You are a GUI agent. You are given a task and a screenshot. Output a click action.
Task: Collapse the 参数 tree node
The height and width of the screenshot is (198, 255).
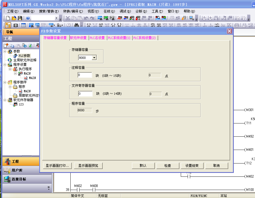point(5,51)
